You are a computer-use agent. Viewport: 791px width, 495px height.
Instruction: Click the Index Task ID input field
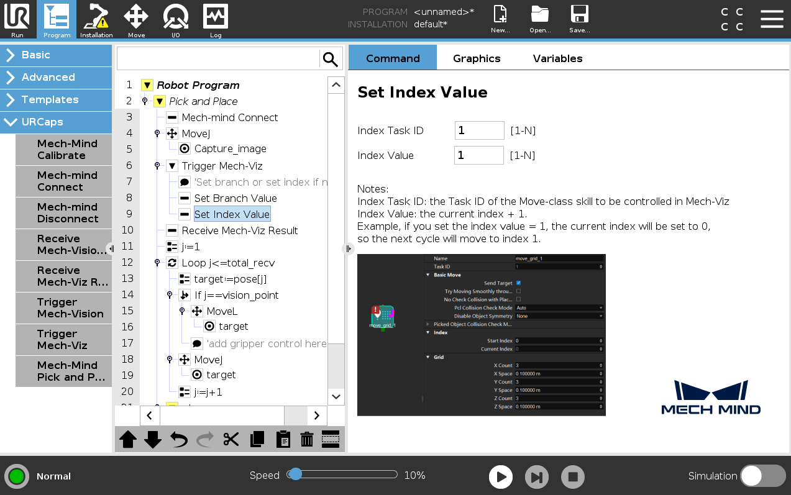pos(479,130)
